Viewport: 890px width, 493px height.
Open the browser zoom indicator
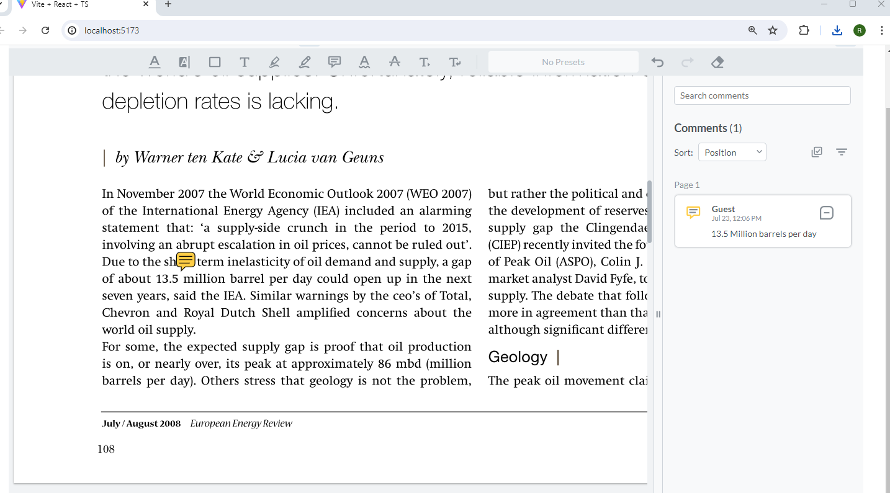[753, 30]
